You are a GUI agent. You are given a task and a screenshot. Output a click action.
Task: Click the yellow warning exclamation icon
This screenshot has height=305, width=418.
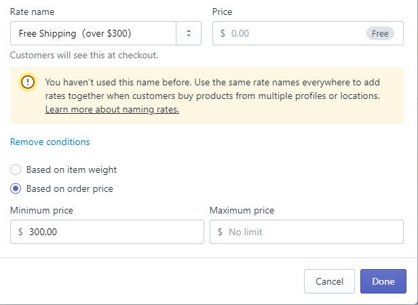(x=27, y=82)
